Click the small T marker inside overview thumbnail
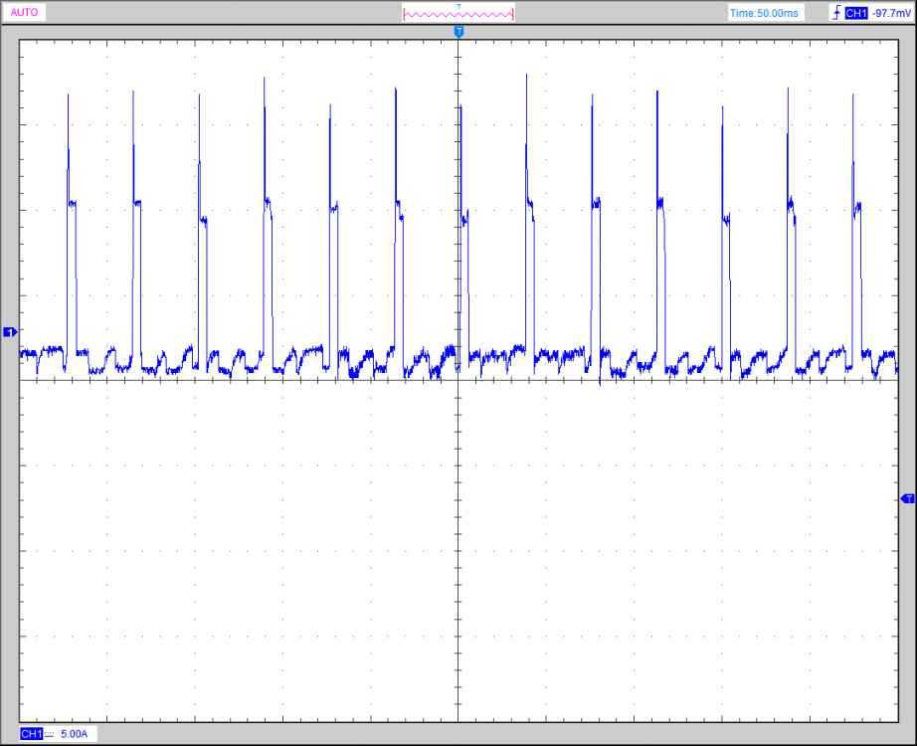The width and height of the screenshot is (917, 746). coord(458,6)
